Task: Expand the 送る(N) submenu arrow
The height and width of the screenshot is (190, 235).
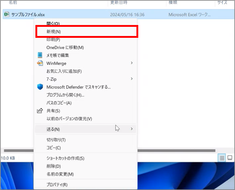Action: 132,129
